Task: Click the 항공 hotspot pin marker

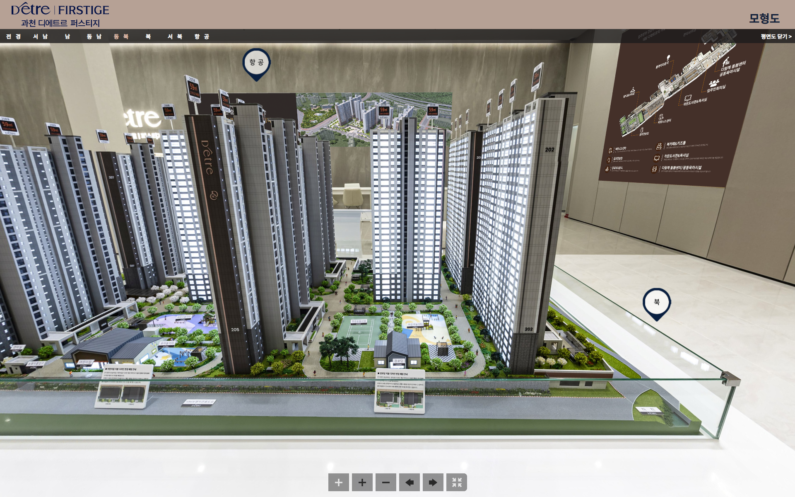Action: [x=256, y=63]
